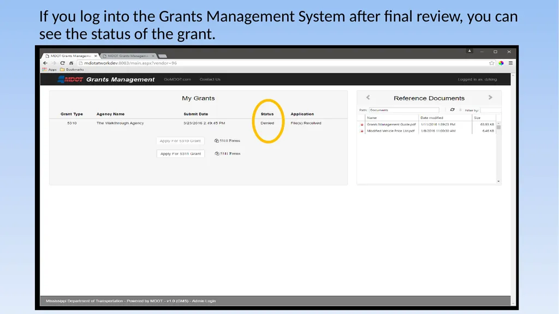559x314 pixels.
Task: Open Modified Vehicle Price List.pdf
Action: tap(391, 131)
